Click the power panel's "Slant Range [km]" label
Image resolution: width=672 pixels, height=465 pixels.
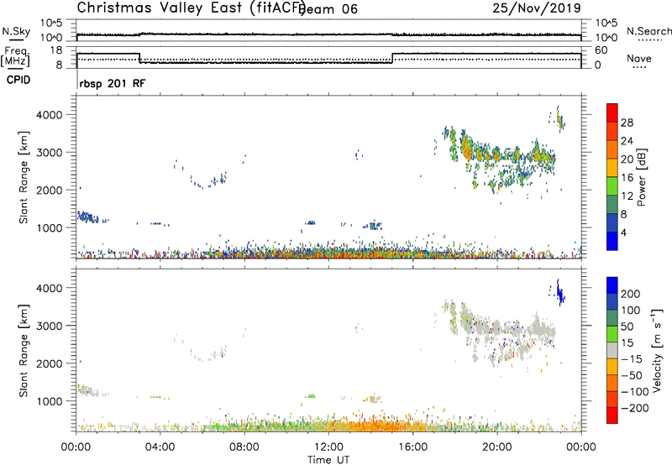(x=24, y=177)
